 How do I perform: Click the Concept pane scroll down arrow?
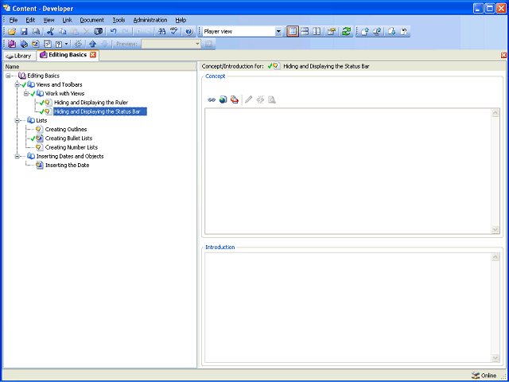pos(495,229)
